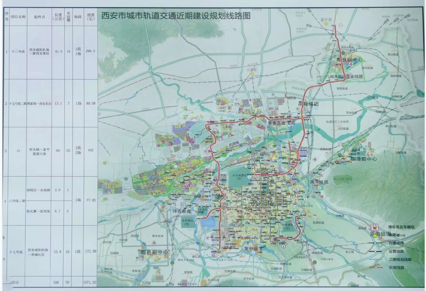This screenshot has width=426, height=291.
Task: Click the investment value 77.05
Action: click(91, 200)
